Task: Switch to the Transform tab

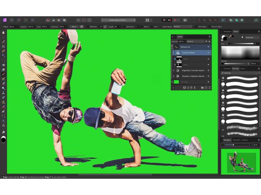Action: (x=237, y=140)
